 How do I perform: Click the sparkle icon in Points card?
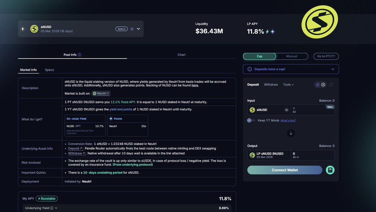(x=111, y=119)
